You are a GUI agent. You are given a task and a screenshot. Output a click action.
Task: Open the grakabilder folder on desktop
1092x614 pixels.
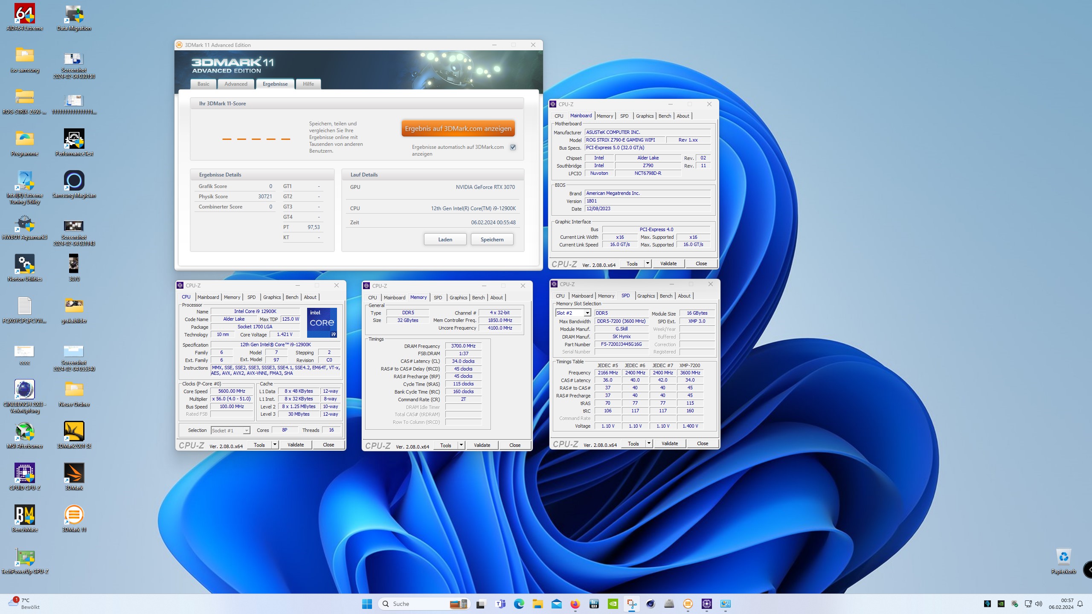pyautogui.click(x=74, y=310)
